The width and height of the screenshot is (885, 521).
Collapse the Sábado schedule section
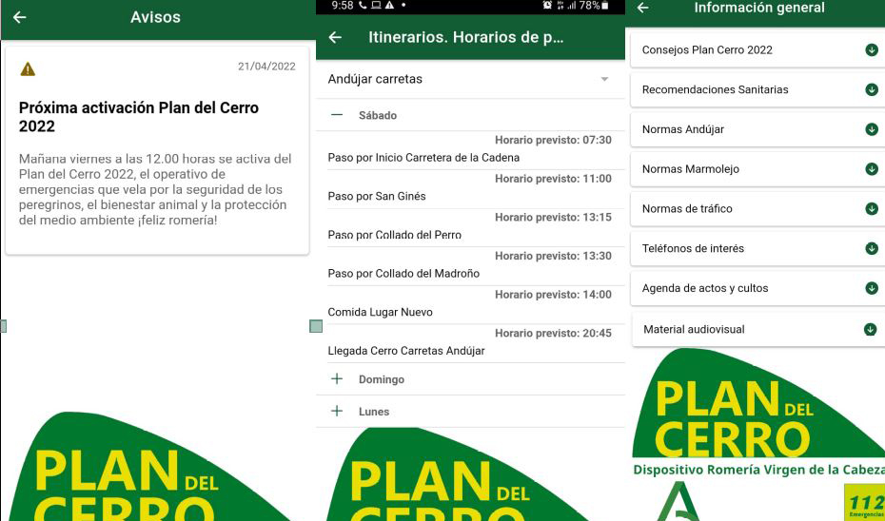(x=337, y=115)
